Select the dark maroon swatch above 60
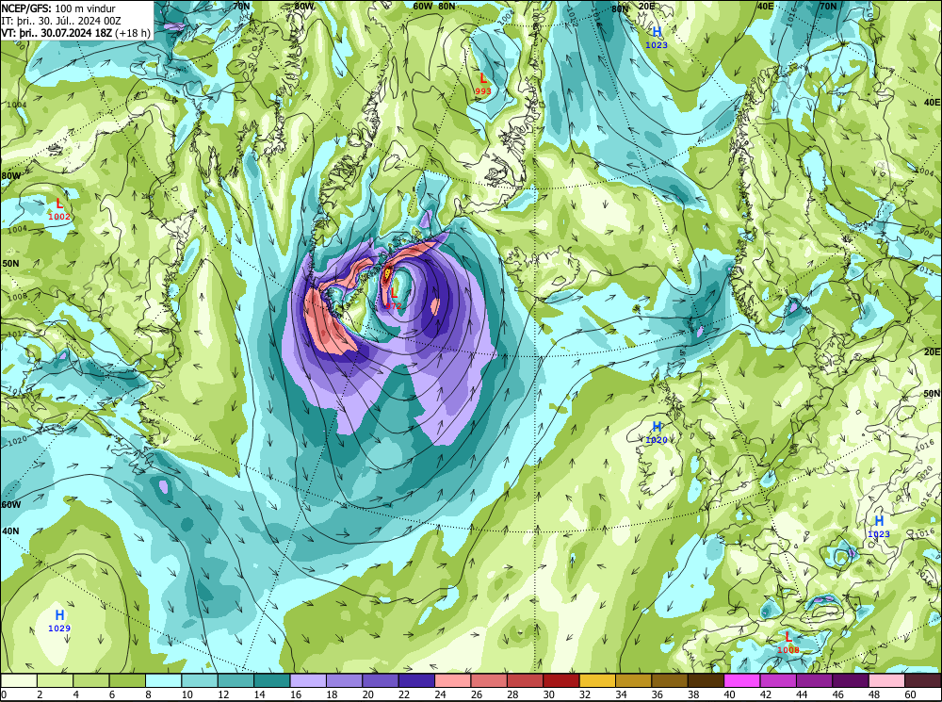Viewport: 942px width, 702px height. pyautogui.click(x=923, y=680)
